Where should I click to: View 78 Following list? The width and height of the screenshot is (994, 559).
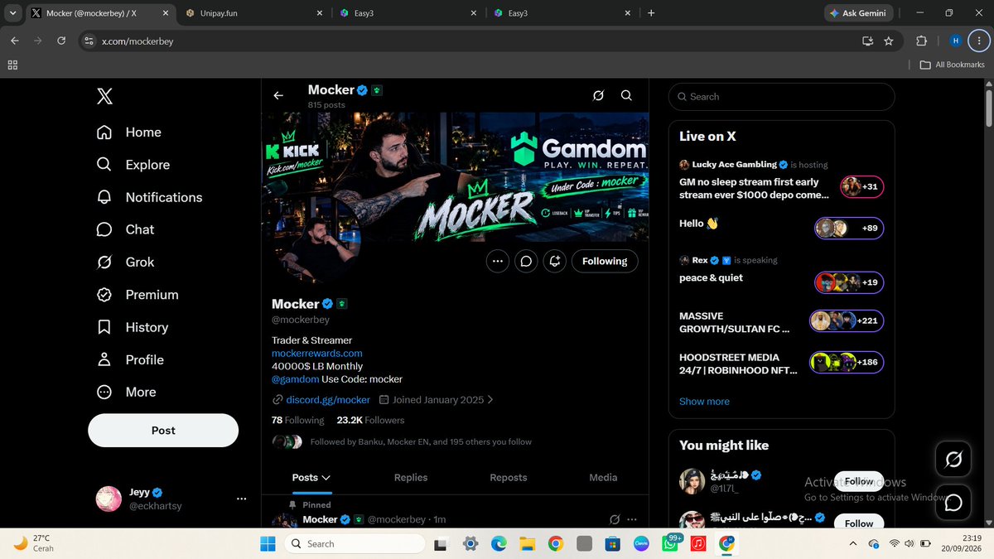point(297,420)
